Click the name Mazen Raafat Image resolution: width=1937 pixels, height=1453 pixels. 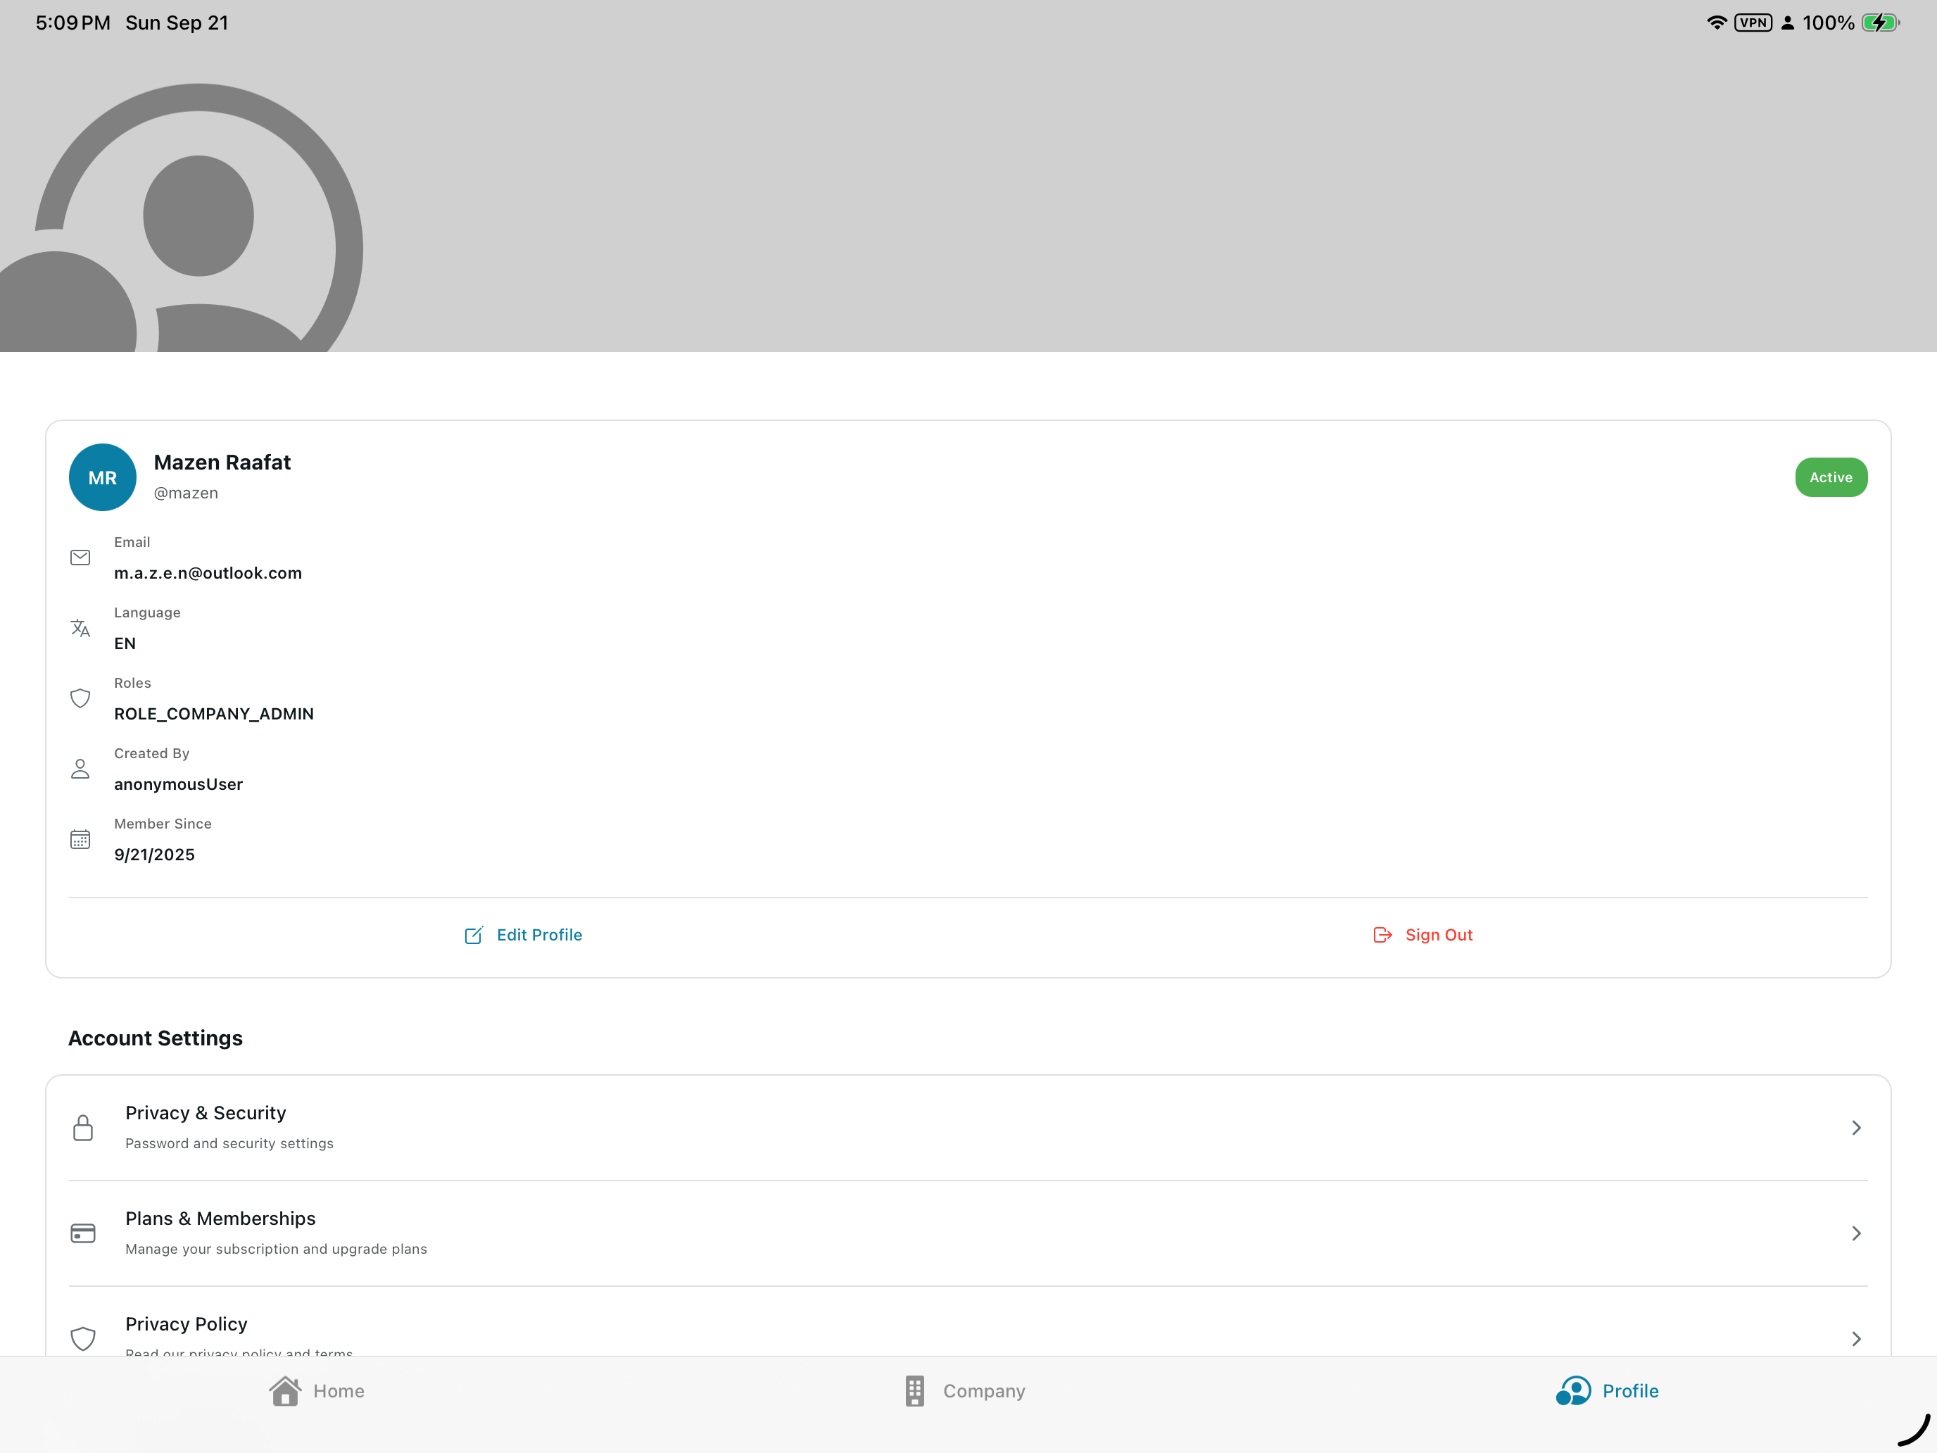pyautogui.click(x=222, y=463)
